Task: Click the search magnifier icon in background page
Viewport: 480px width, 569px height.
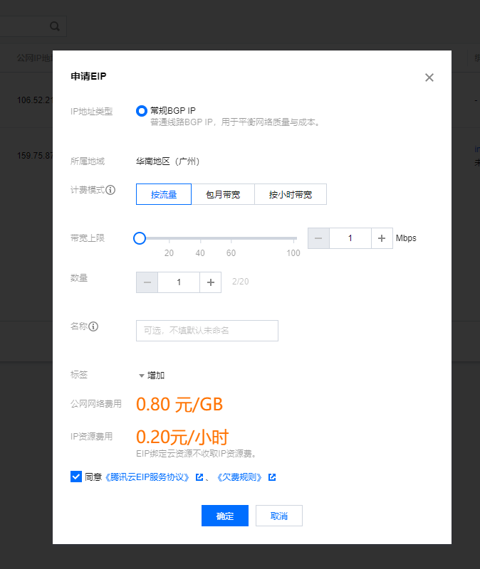Action: (55, 26)
